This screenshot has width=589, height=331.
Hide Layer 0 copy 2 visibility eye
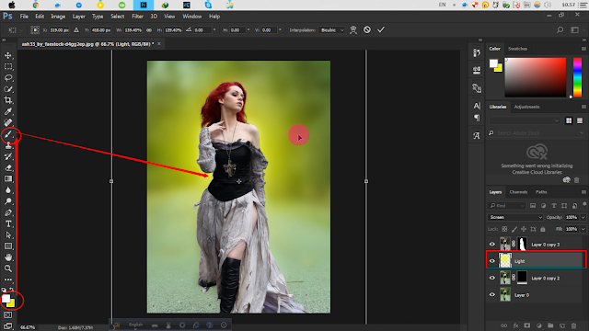492,278
